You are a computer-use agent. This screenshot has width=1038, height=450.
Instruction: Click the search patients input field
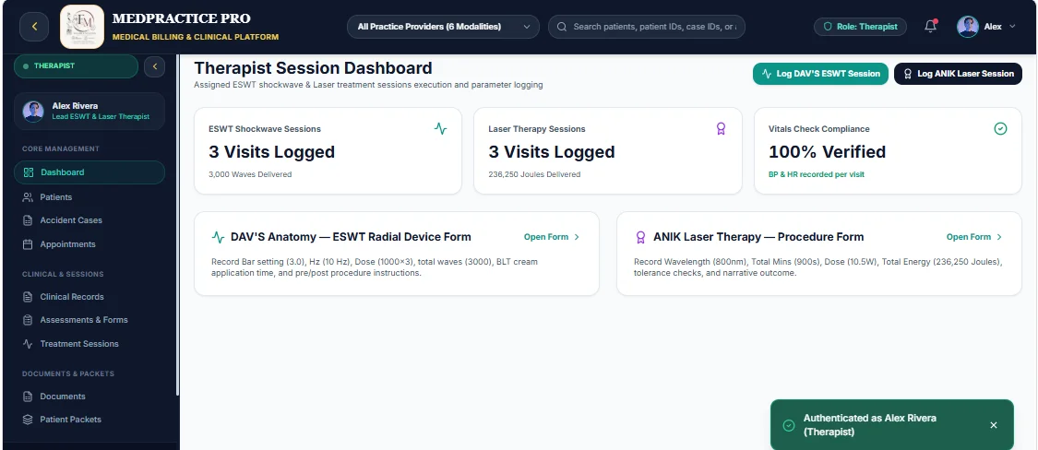click(x=646, y=27)
